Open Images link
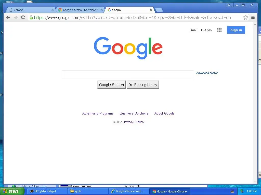Viewport: 261px width, 195px height. point(206,30)
